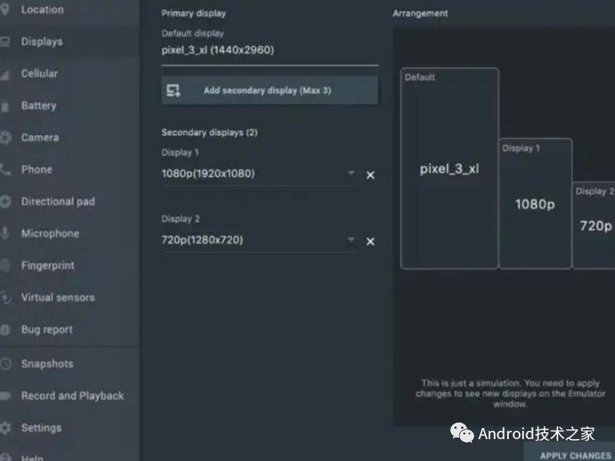
Task: Open the Display 1 resolution dropdown
Action: pyautogui.click(x=259, y=174)
